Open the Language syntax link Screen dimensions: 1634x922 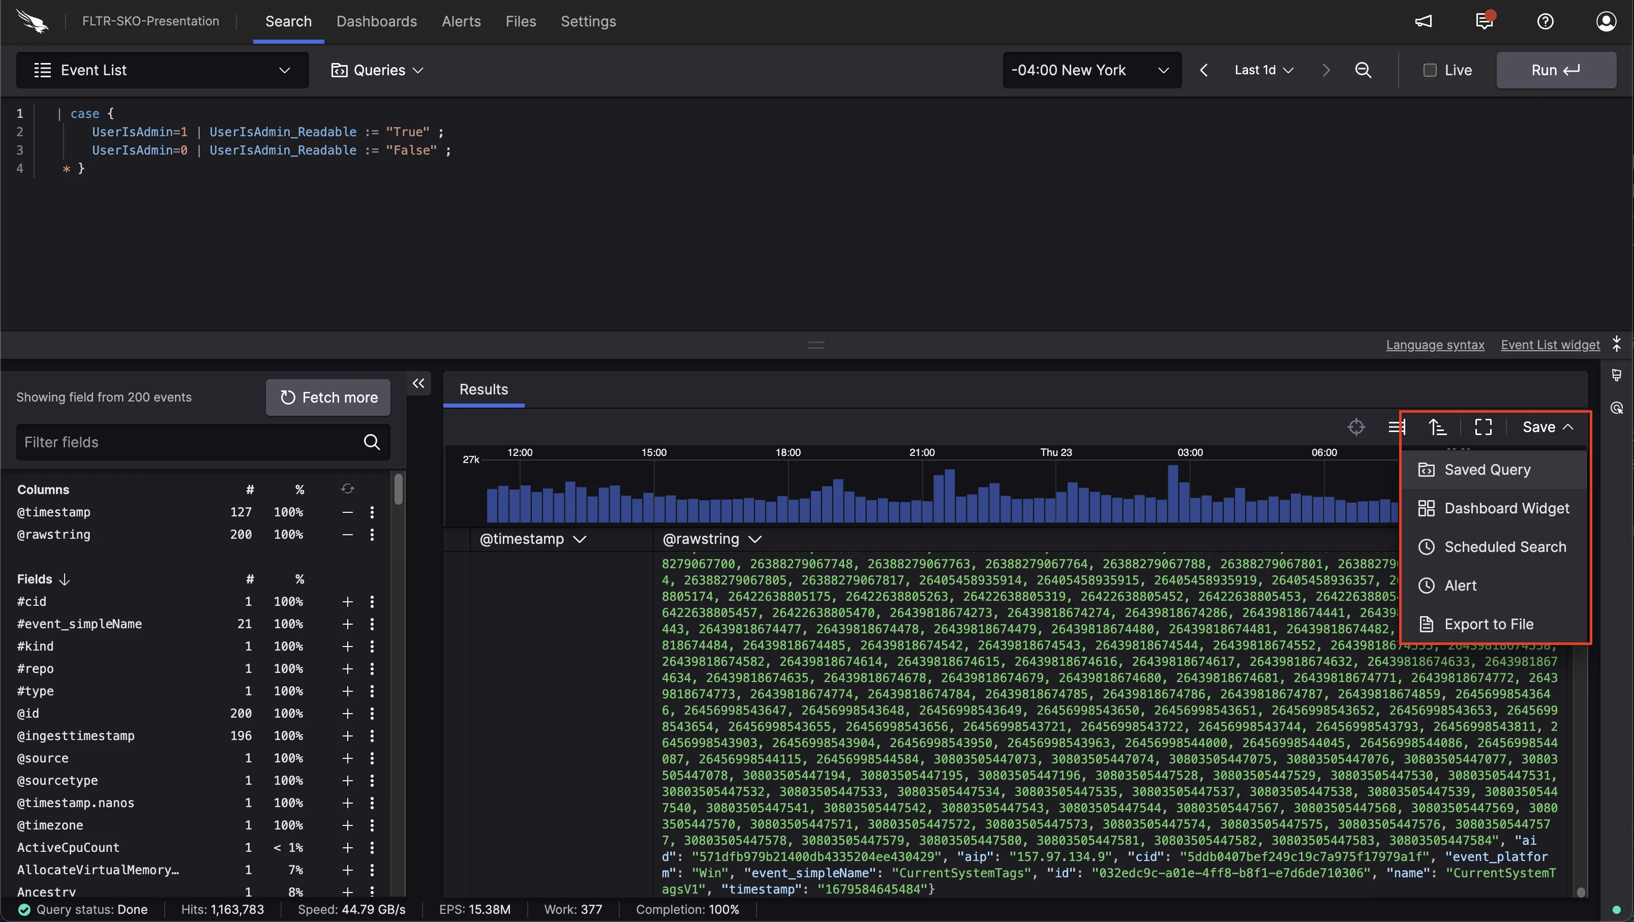click(x=1435, y=344)
